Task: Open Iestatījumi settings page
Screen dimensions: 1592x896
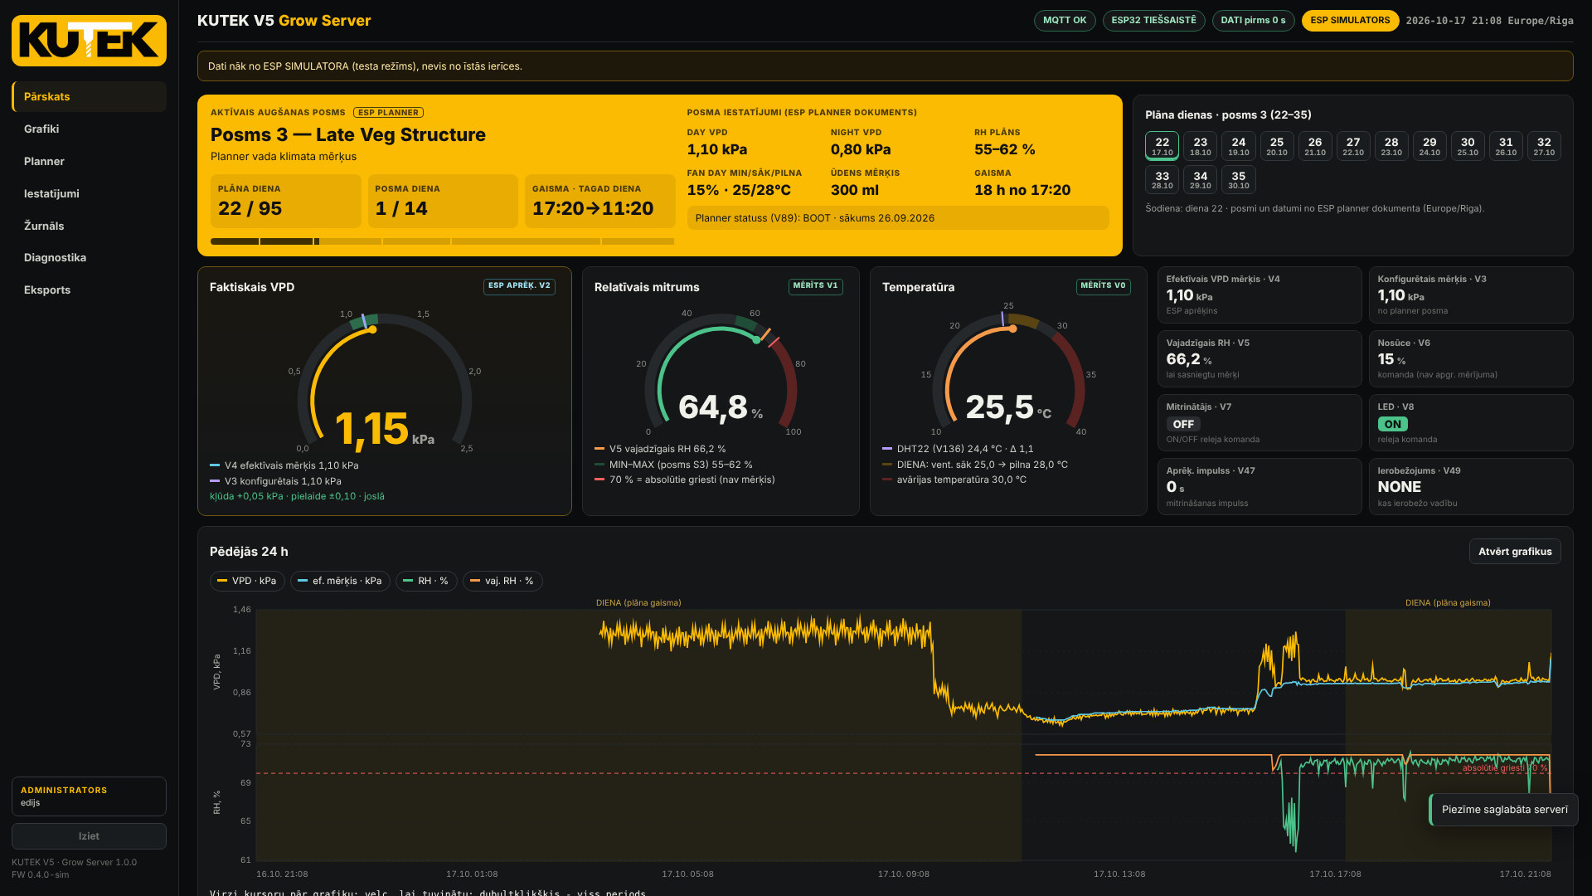Action: click(89, 194)
